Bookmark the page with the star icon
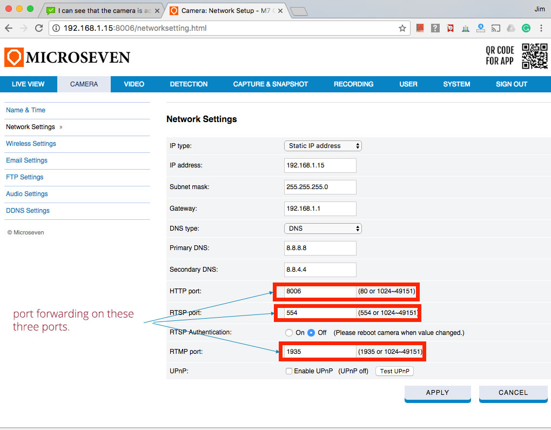The width and height of the screenshot is (551, 430). [x=402, y=28]
